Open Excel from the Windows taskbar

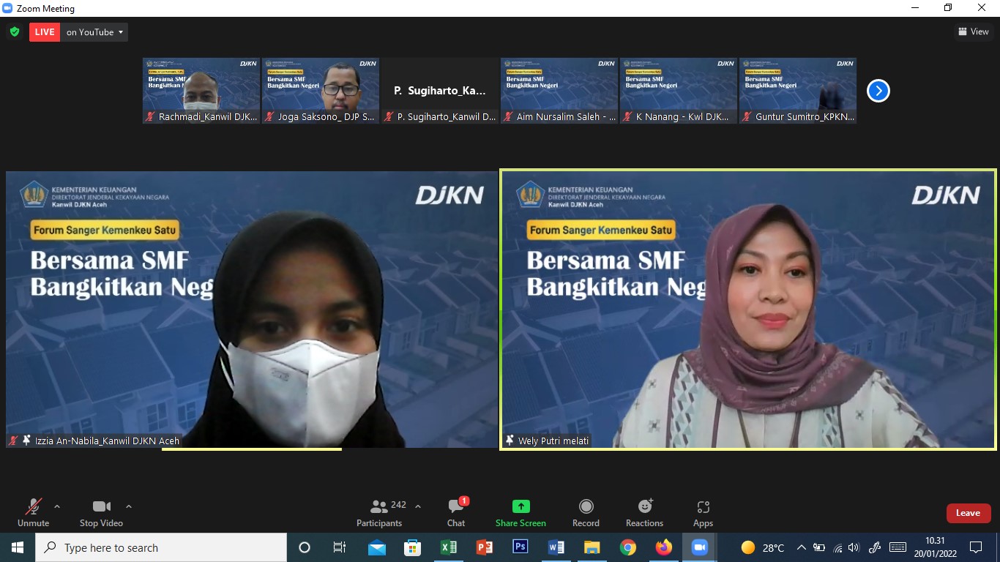pos(449,547)
